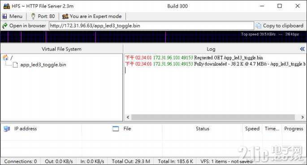Click the Port: 80 plug icon
This screenshot has width=307, height=165.
point(33,16)
